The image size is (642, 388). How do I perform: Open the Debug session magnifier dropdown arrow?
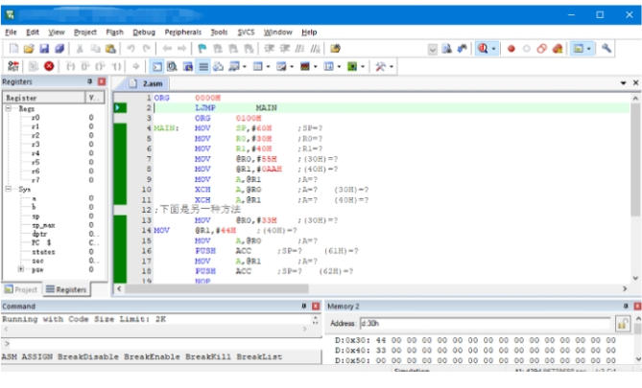[493, 48]
